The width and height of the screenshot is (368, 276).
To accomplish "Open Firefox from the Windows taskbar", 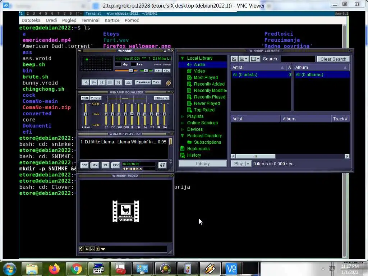I will point(55,269).
